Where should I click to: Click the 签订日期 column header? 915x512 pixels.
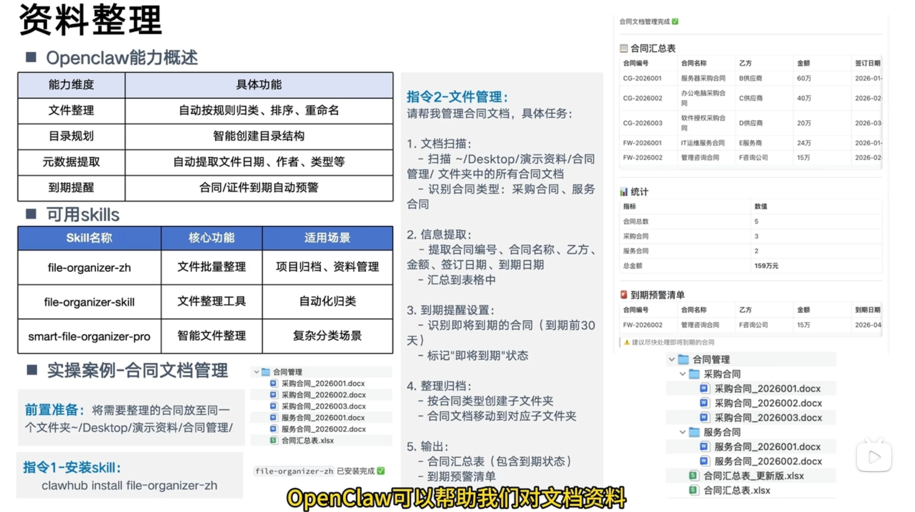pyautogui.click(x=867, y=63)
